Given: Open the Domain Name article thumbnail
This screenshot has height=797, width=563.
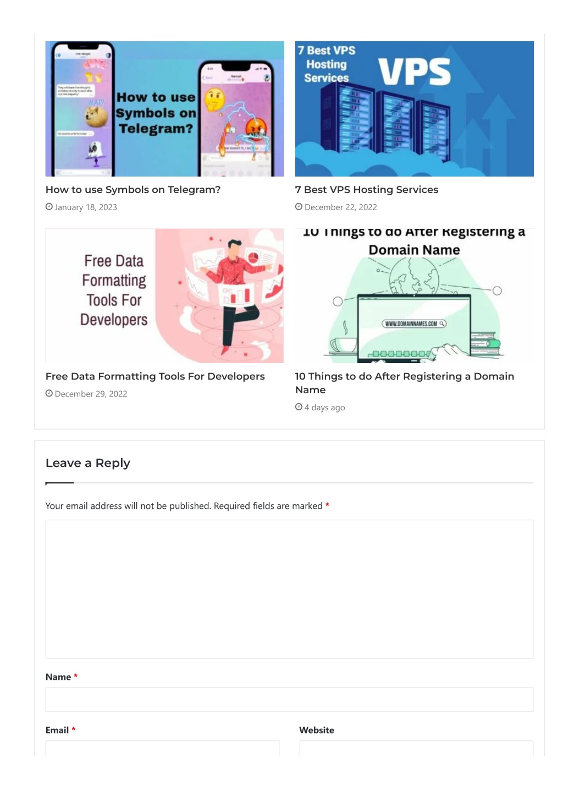Looking at the screenshot, I should click(x=415, y=295).
